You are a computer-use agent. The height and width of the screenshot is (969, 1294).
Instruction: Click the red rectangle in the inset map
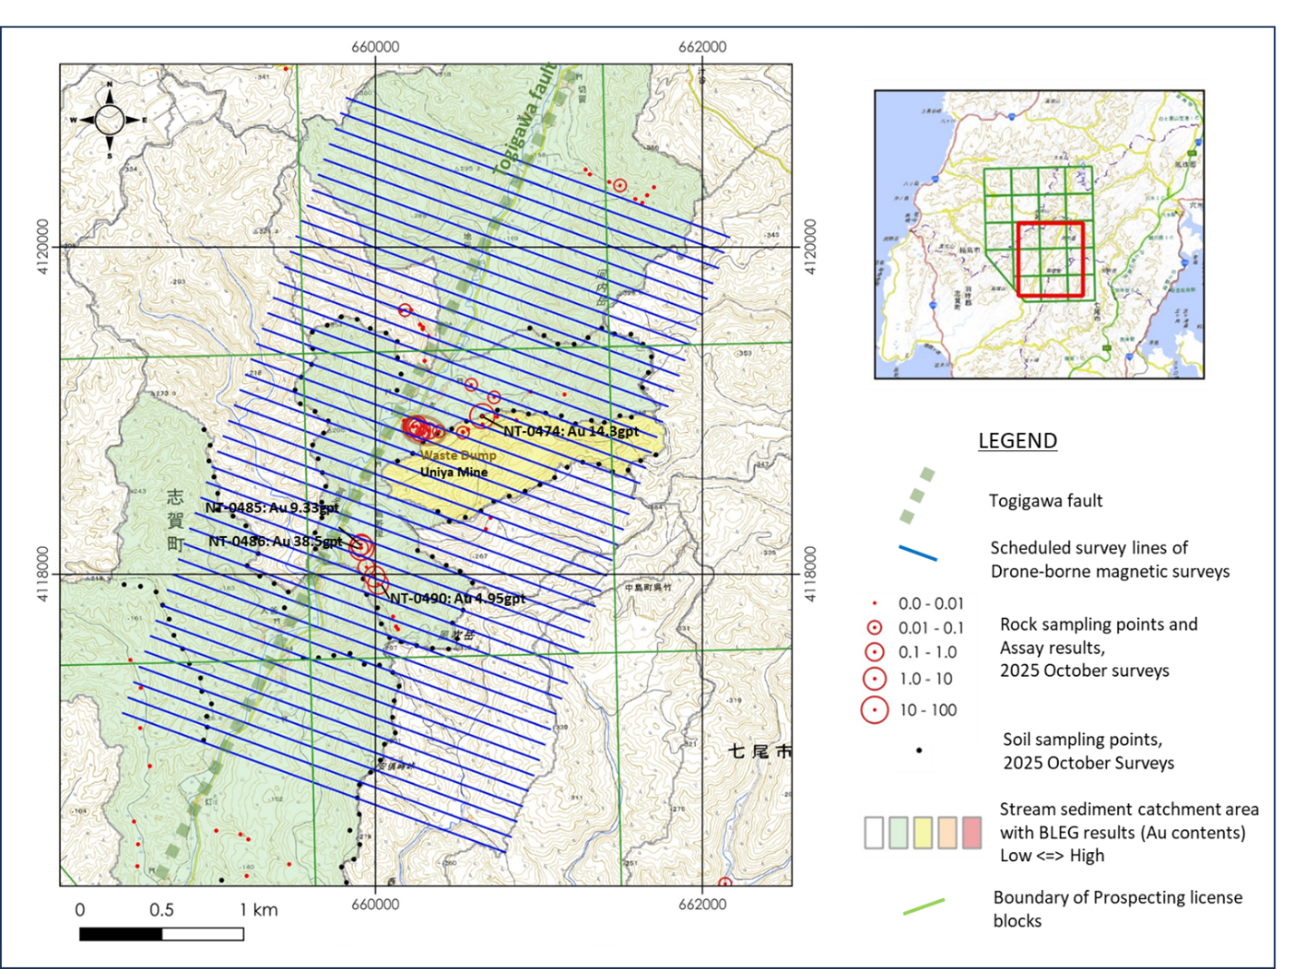(x=1051, y=259)
